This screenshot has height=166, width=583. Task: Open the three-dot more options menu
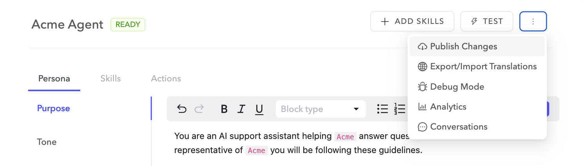coord(533,22)
